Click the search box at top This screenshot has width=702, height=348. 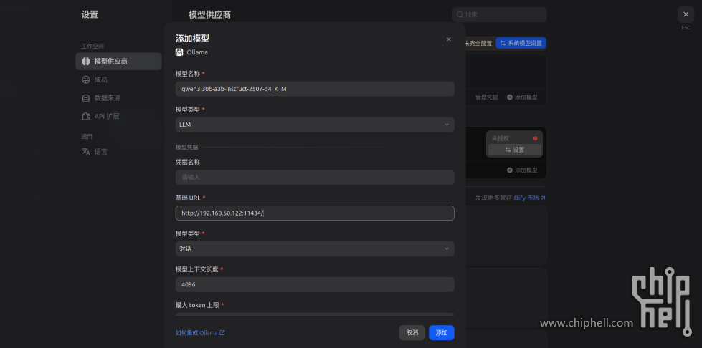499,15
